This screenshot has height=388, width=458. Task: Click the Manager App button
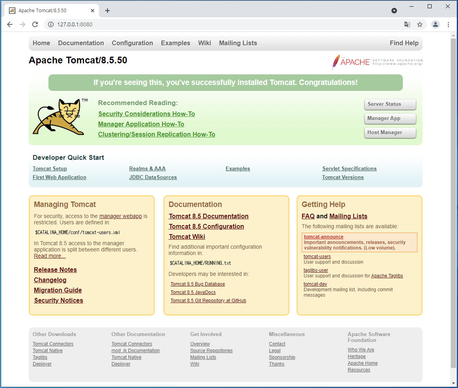click(390, 118)
